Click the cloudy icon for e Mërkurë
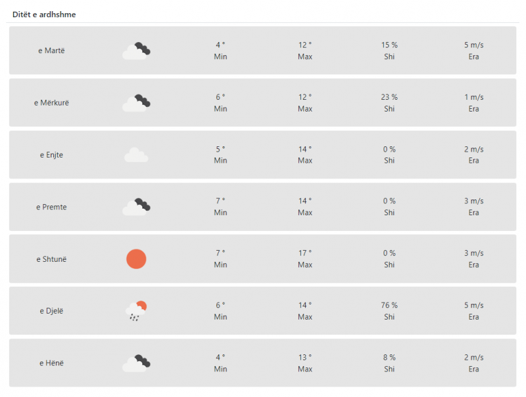The width and height of the screenshot is (526, 397). [136, 103]
